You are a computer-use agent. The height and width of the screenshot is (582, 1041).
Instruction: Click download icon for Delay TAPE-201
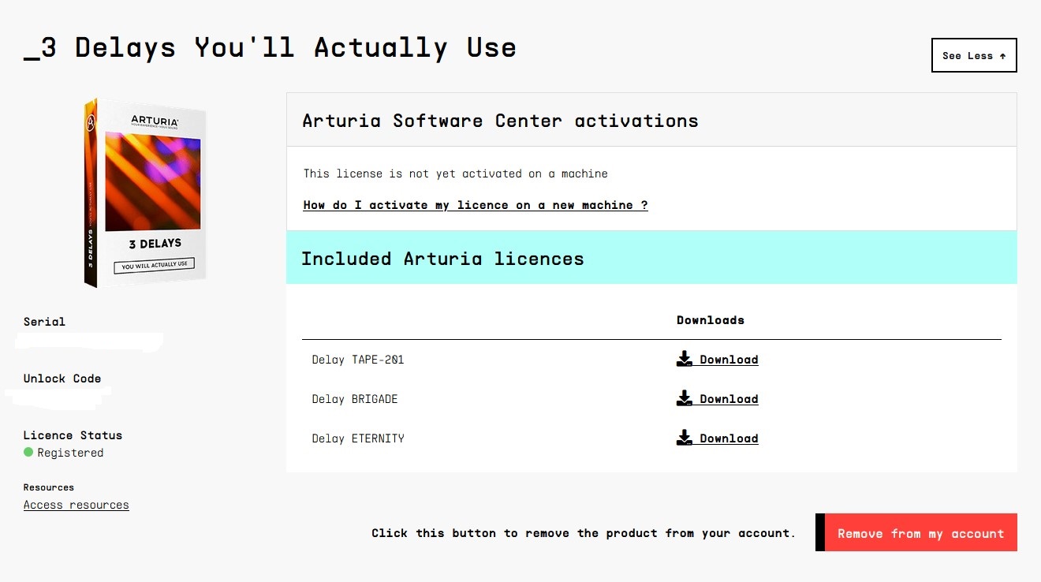685,360
